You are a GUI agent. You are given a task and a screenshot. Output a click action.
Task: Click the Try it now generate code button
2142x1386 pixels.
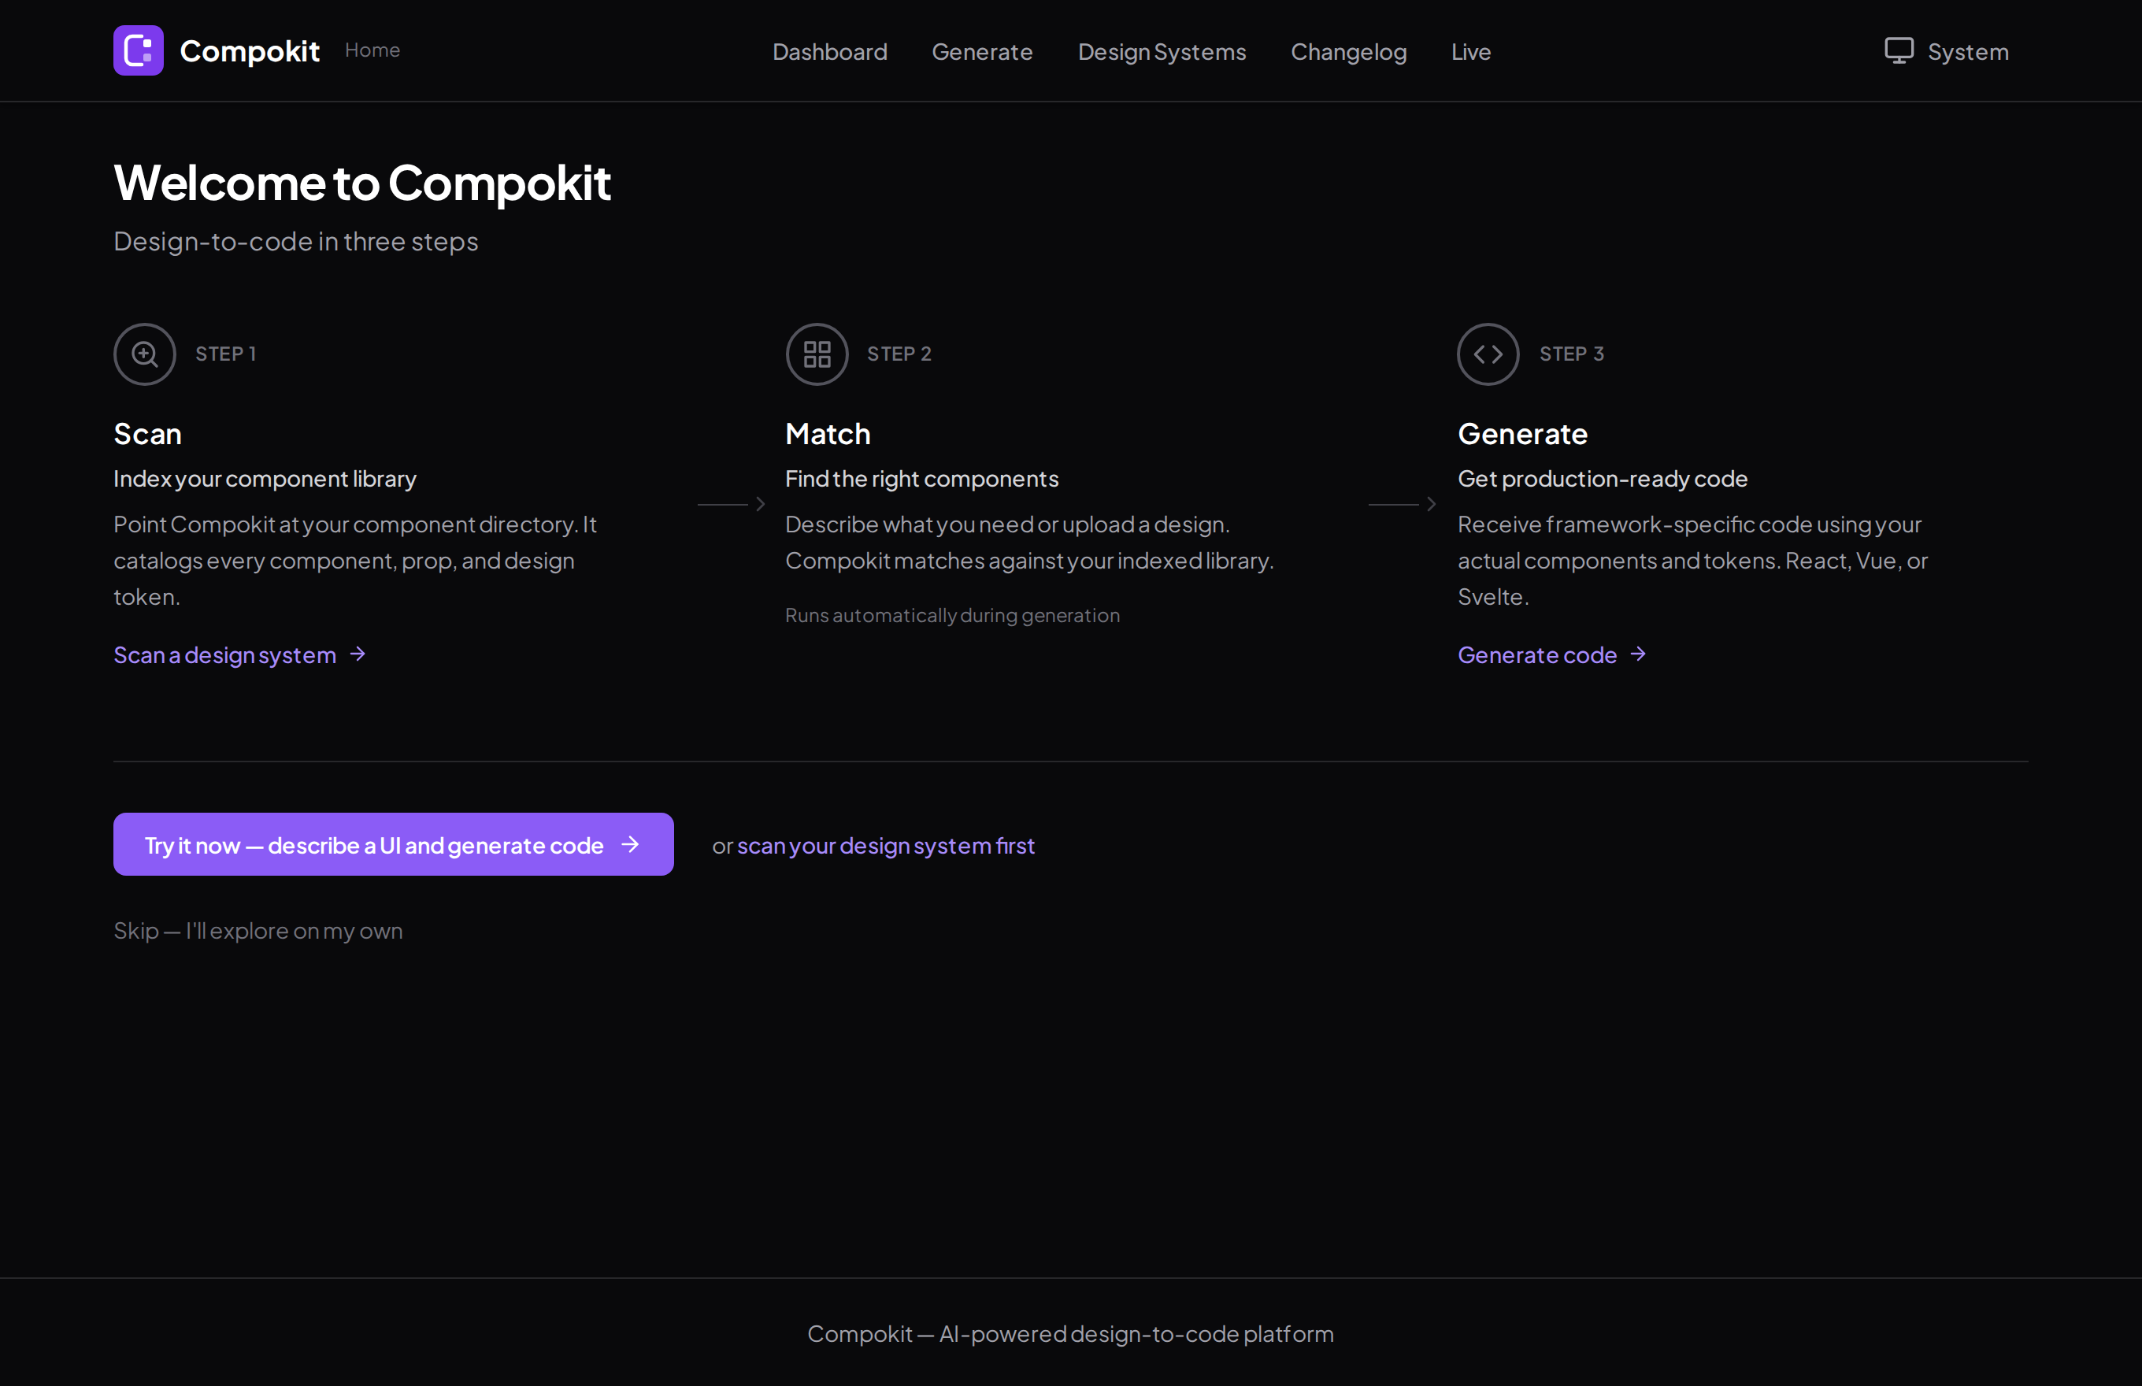coord(393,844)
